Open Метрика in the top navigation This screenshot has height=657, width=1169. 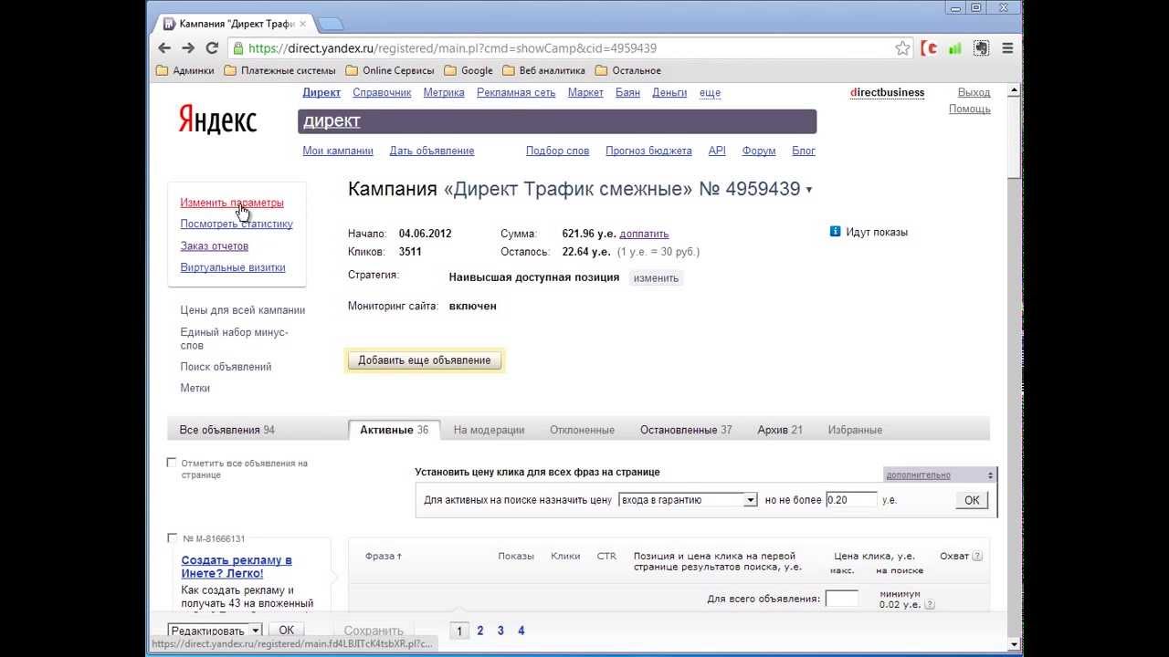point(444,92)
